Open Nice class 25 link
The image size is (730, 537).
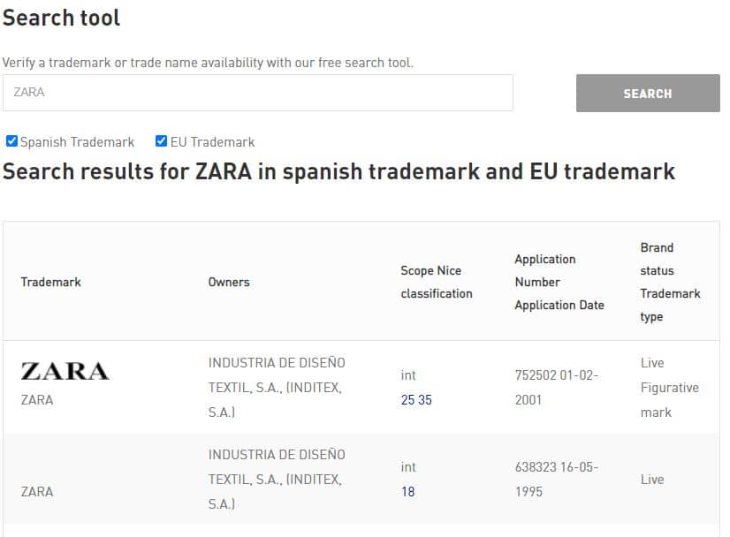pyautogui.click(x=407, y=400)
